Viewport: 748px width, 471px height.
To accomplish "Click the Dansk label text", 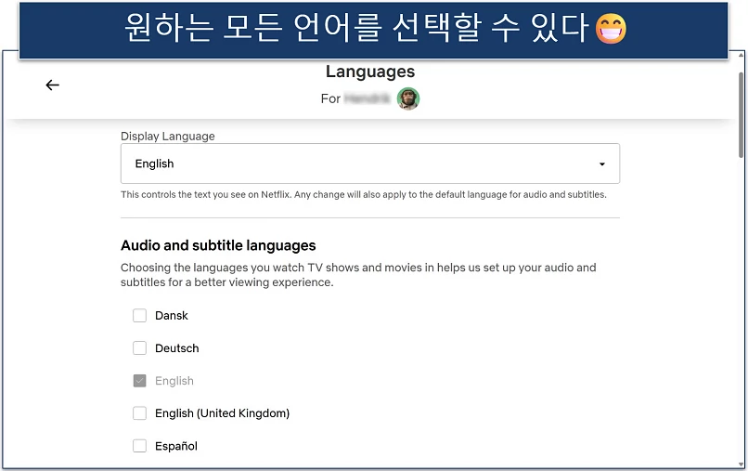I will [172, 315].
